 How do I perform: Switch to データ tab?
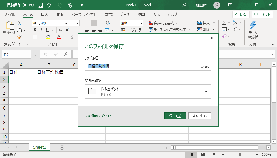click(x=125, y=14)
